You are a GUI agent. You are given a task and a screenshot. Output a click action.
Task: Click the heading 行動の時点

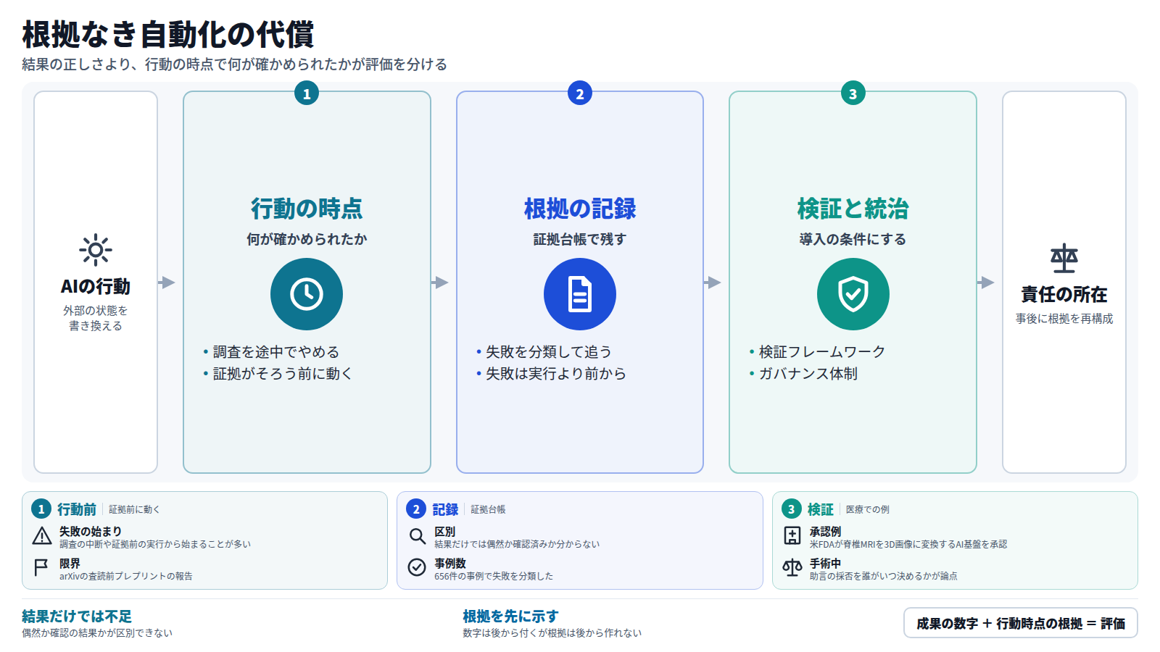tap(307, 209)
